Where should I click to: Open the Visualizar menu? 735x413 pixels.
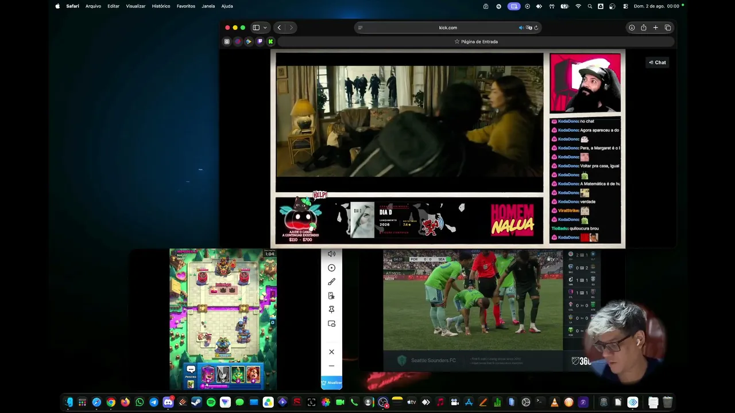136,6
